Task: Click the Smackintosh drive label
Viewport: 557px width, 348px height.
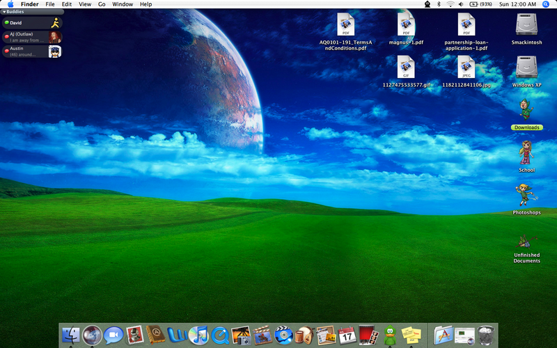Action: point(527,42)
